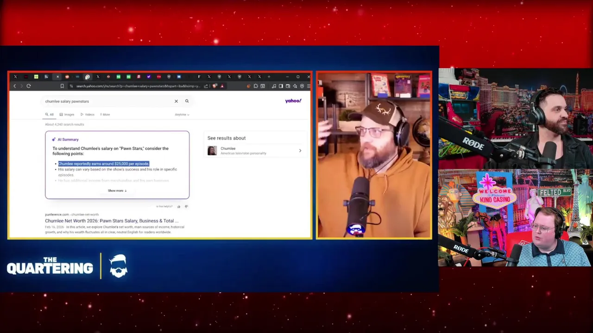This screenshot has height=333, width=593.
Task: Switch to the Images results tab
Action: pos(67,114)
